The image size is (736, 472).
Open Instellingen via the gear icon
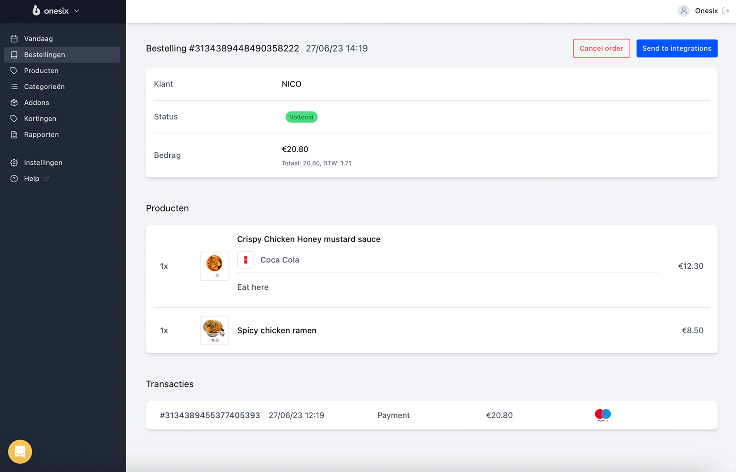point(14,162)
